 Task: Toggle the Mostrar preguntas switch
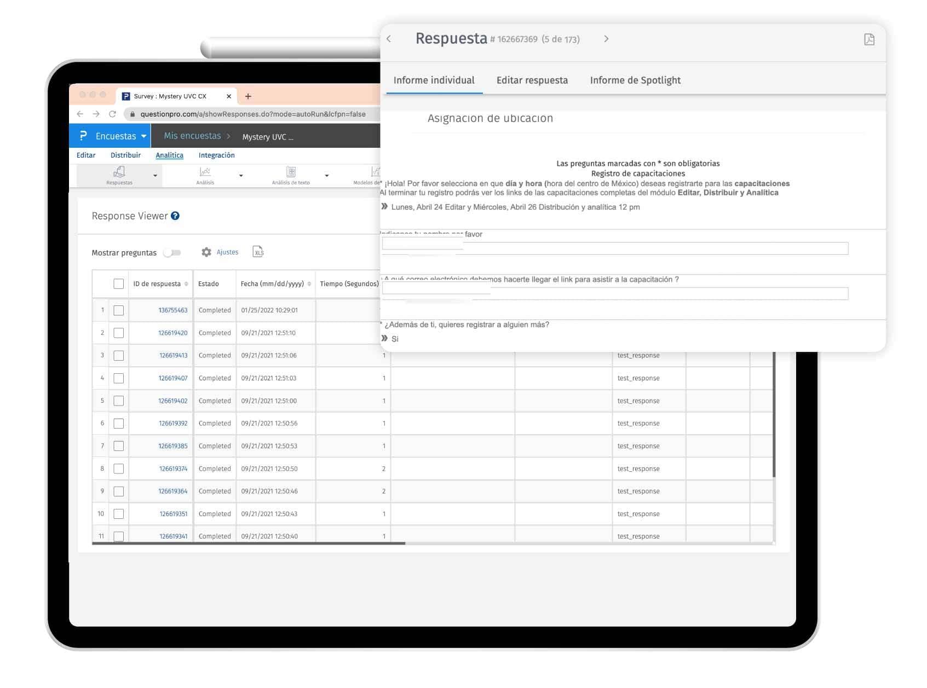pos(172,252)
